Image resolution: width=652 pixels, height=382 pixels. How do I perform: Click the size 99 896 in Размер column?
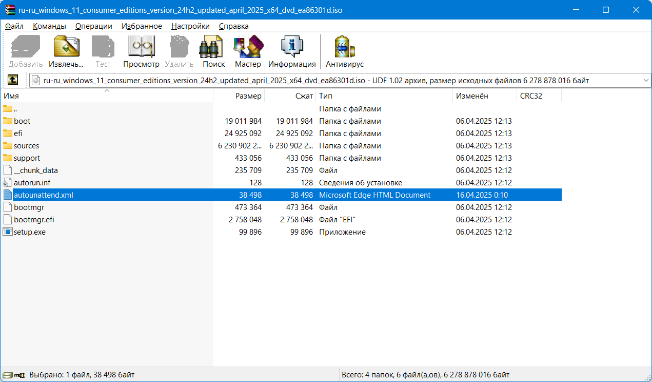[x=250, y=232]
